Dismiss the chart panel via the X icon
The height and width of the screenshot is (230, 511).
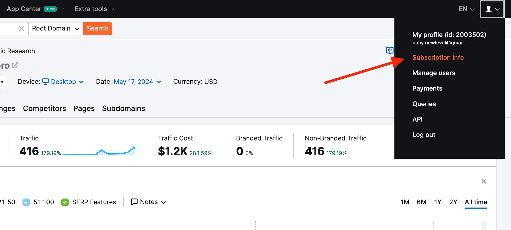tap(484, 181)
